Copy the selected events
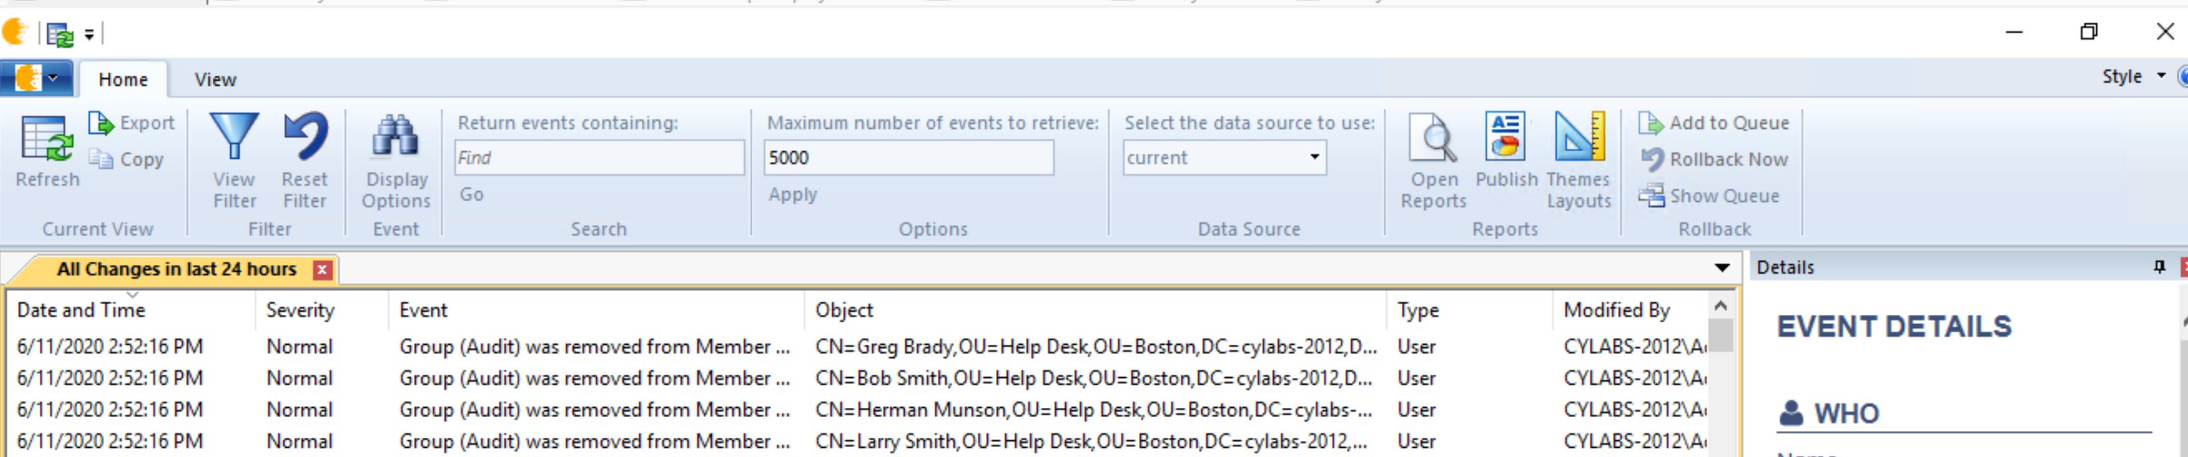Image resolution: width=2188 pixels, height=457 pixels. pos(126,159)
